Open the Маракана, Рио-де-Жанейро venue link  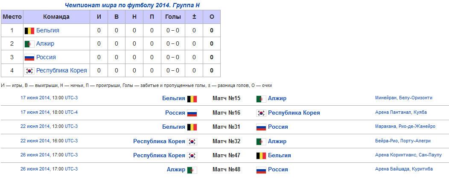click(x=405, y=127)
